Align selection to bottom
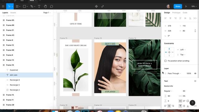The image size is (199, 112). point(190,18)
